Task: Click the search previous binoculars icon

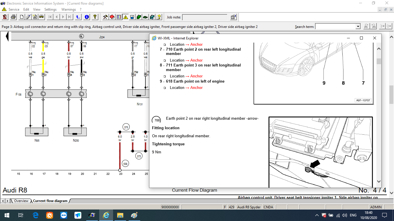Action: point(366,26)
